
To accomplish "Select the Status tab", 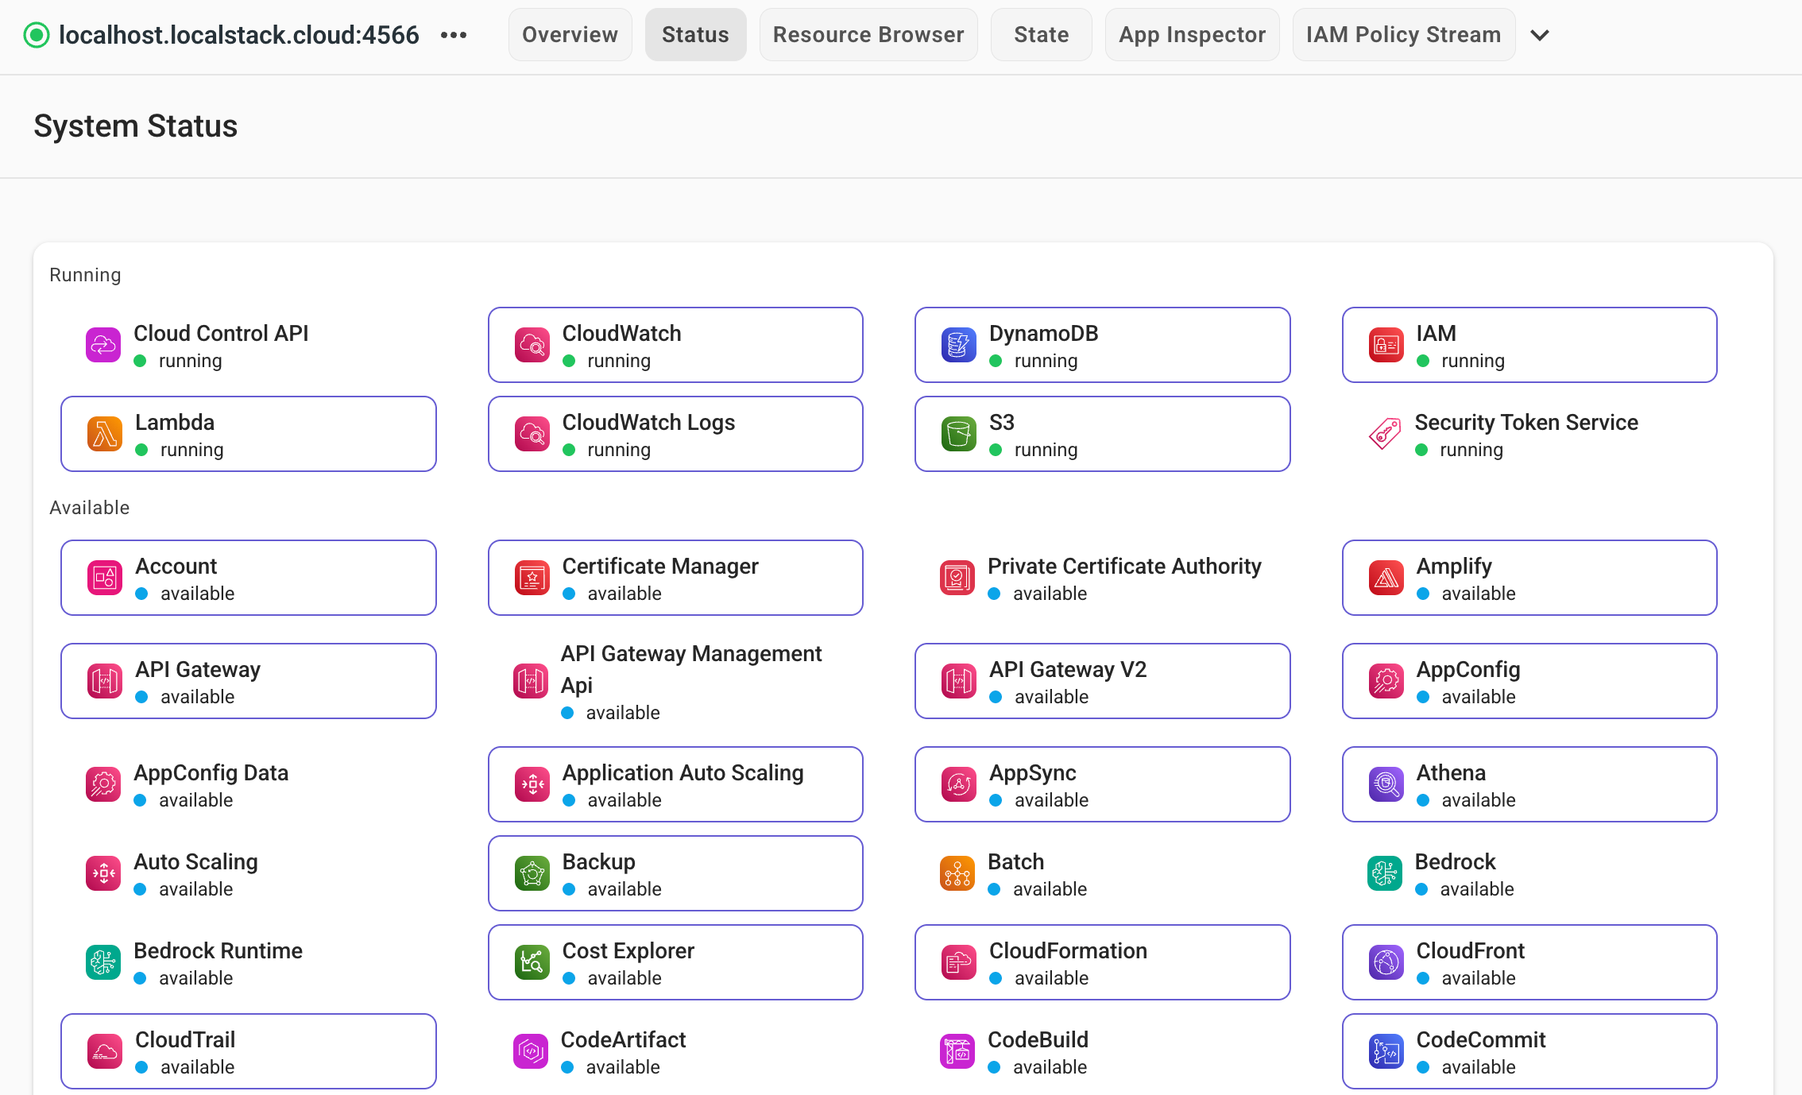I will coord(695,35).
